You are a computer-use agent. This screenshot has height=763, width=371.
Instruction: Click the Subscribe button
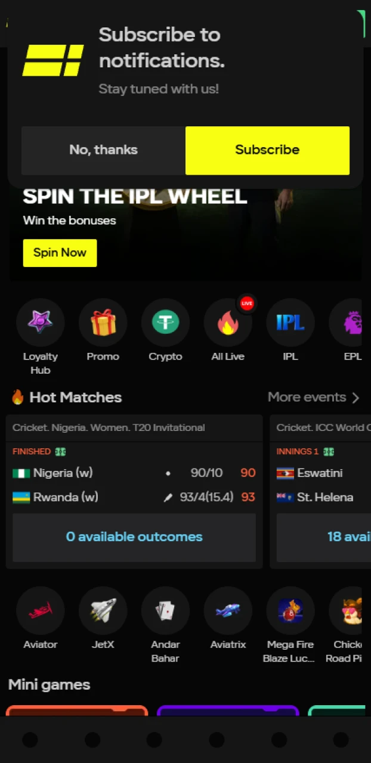(267, 150)
